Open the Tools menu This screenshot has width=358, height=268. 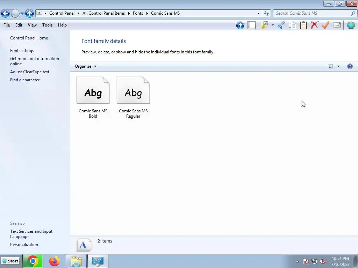point(47,25)
